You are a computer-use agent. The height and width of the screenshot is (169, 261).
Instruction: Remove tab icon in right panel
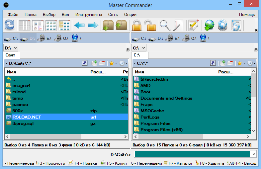[230, 63]
